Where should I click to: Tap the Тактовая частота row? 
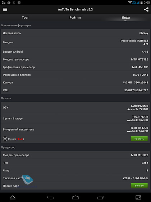75,178
